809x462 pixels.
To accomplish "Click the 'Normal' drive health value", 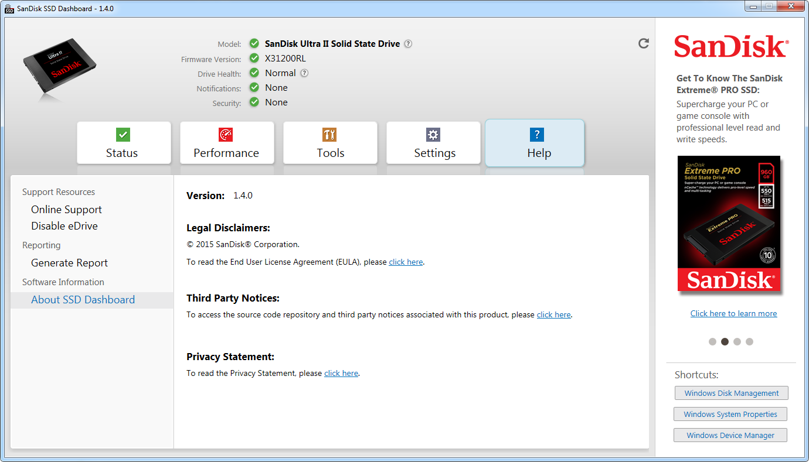I will (x=280, y=73).
